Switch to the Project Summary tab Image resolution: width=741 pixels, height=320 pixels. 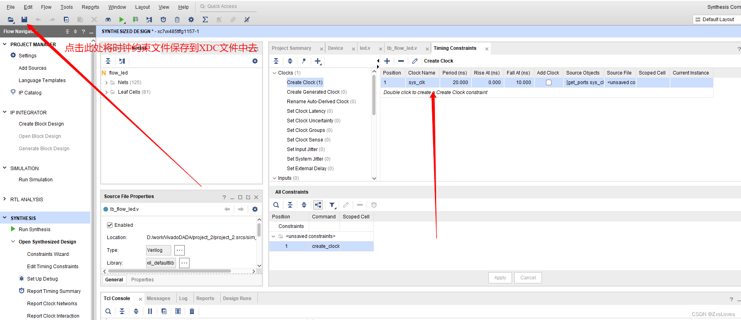click(292, 48)
